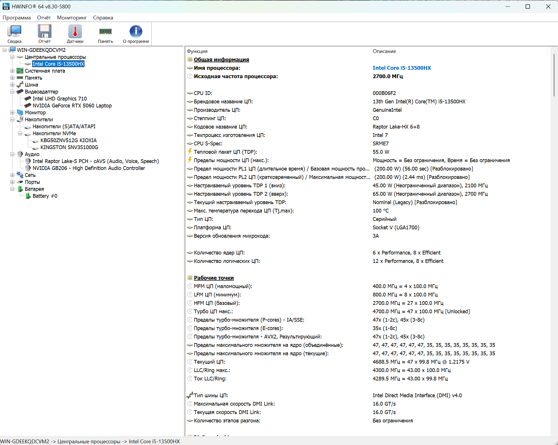Click the Battery #0 green battery icon
The width and height of the screenshot is (558, 445).
pyautogui.click(x=28, y=196)
